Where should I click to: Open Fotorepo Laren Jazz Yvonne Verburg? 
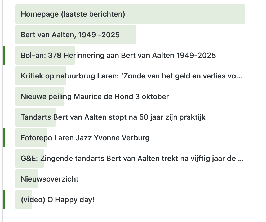coord(85,138)
